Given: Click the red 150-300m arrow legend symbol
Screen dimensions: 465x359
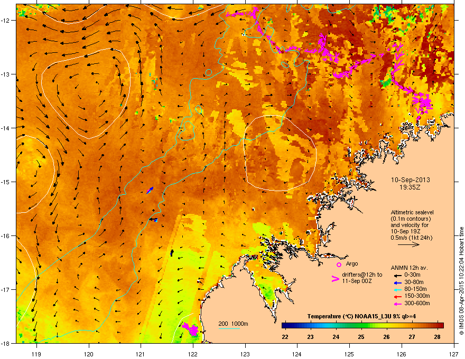Looking at the screenshot, I should [x=398, y=297].
